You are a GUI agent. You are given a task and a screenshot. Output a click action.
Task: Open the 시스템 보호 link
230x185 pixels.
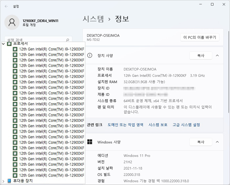158,125
